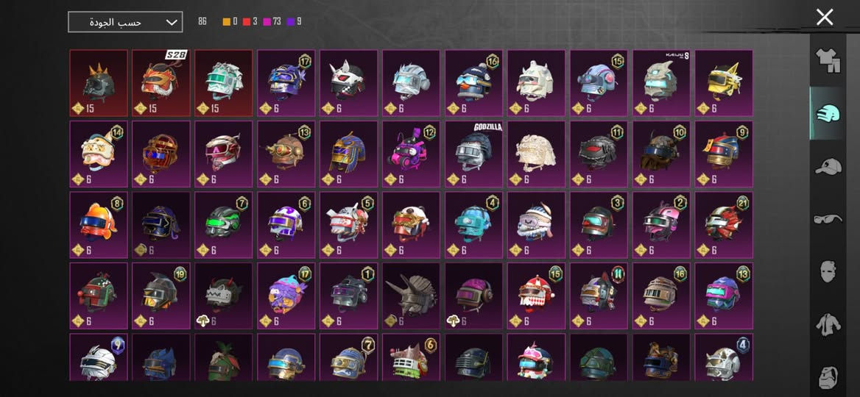Pick the panda helmet in third row
This screenshot has height=397, width=860.
412,225
